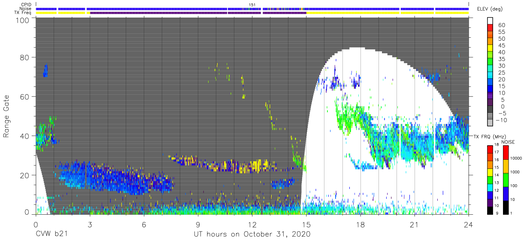Click range gate tick label 40
The image size is (527, 243).
tap(25, 136)
